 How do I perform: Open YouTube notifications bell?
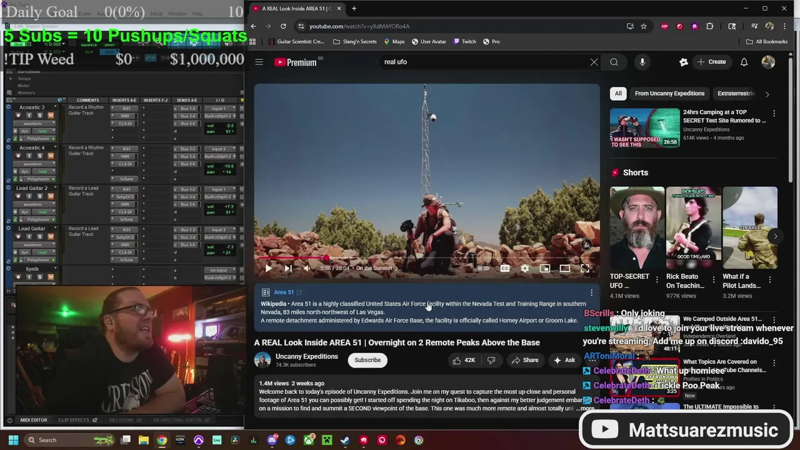pos(744,62)
